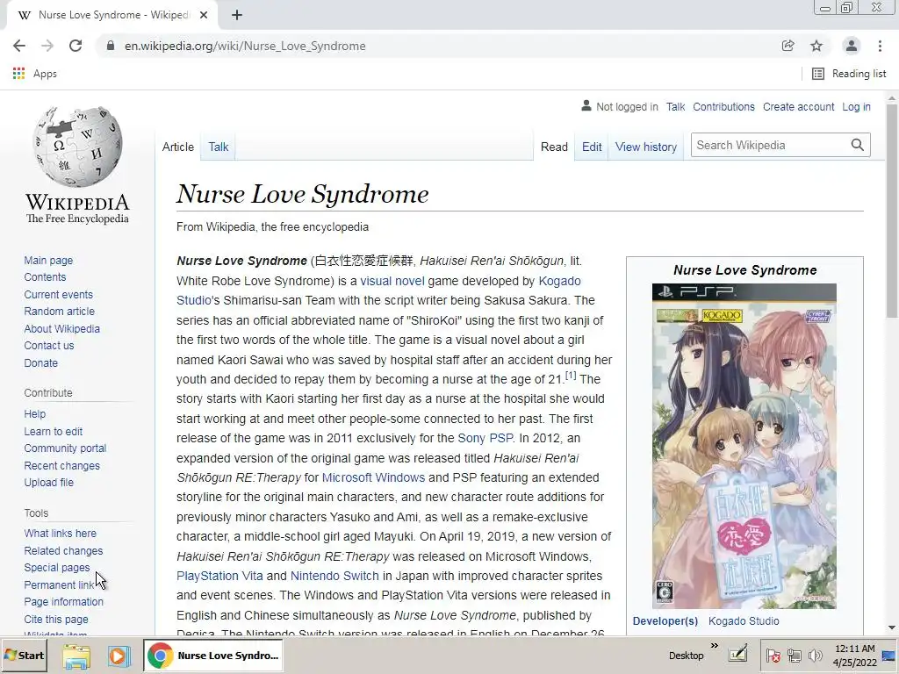Open the Chrome three-dot menu

880,46
